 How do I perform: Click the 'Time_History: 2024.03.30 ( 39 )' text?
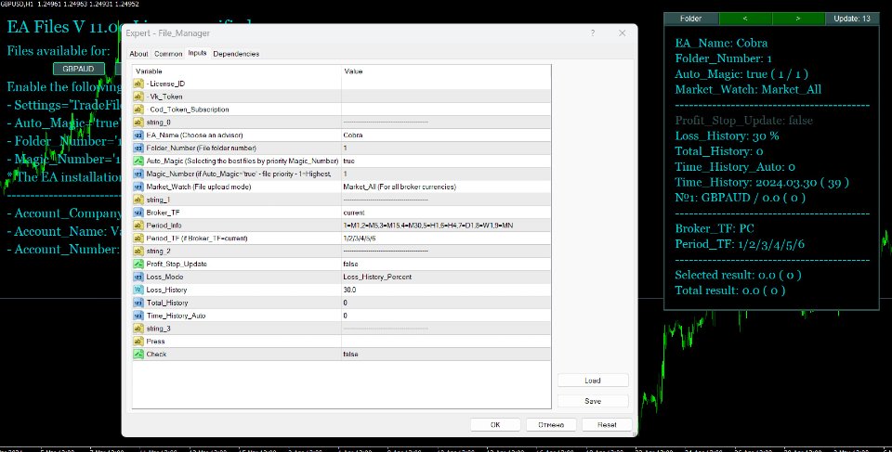click(x=762, y=183)
